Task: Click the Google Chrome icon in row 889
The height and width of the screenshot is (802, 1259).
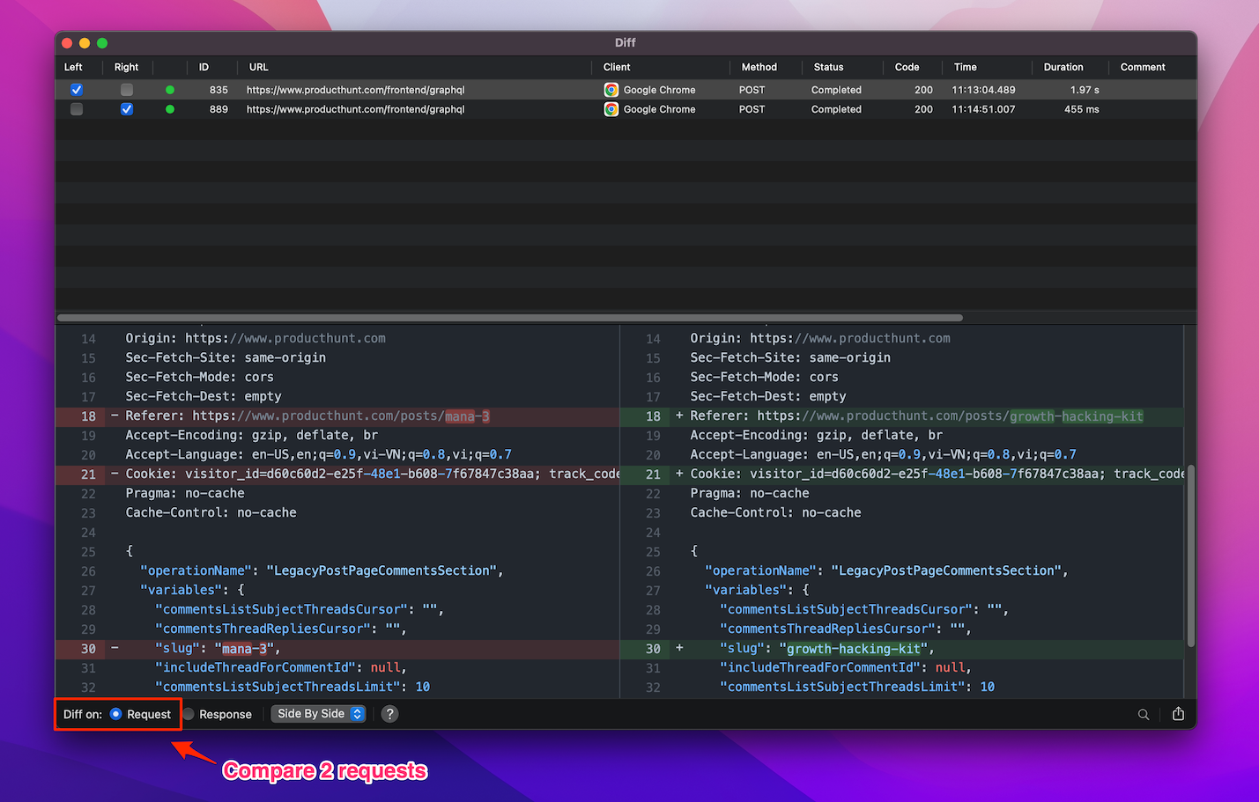Action: [611, 109]
